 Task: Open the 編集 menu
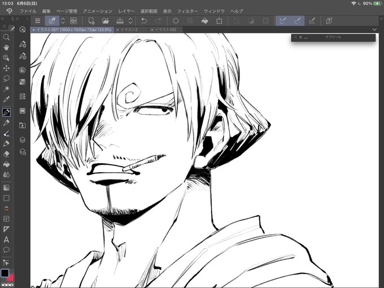46,11
